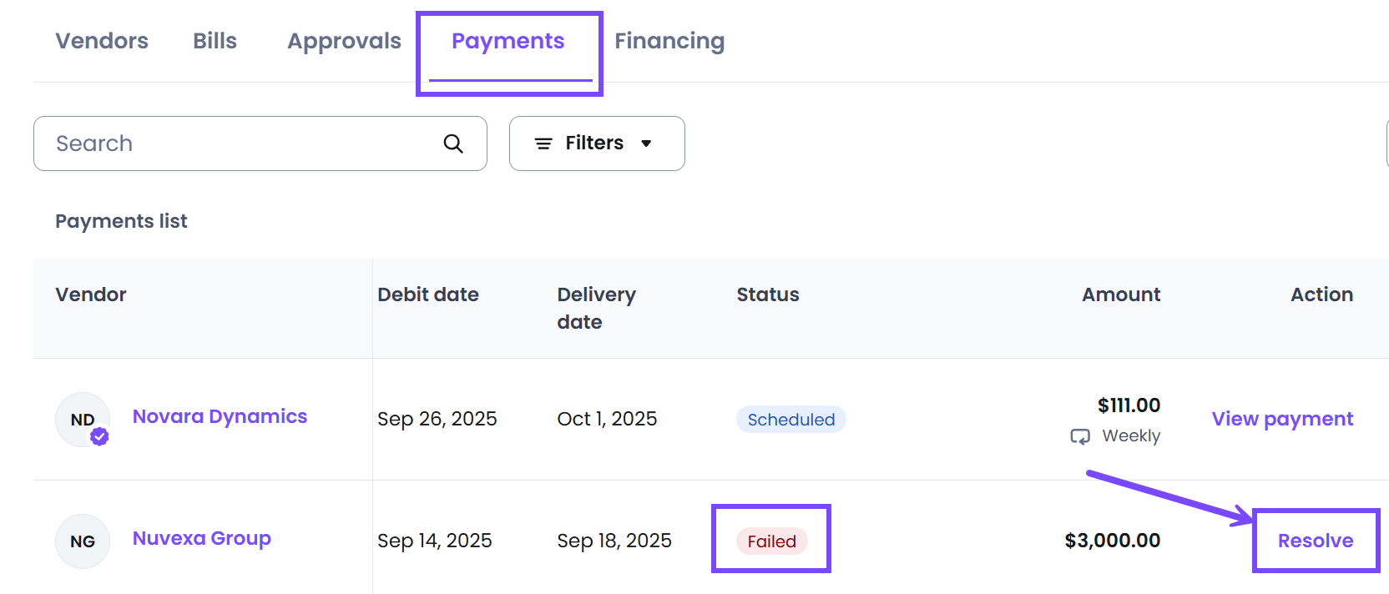Image resolution: width=1389 pixels, height=594 pixels.
Task: Click the Amount column header
Action: tap(1120, 294)
